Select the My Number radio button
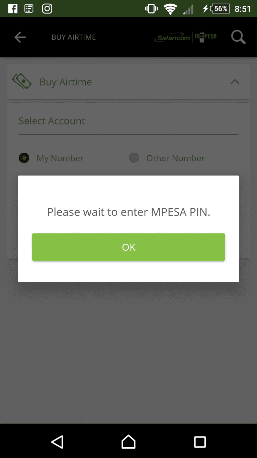 pos(24,158)
